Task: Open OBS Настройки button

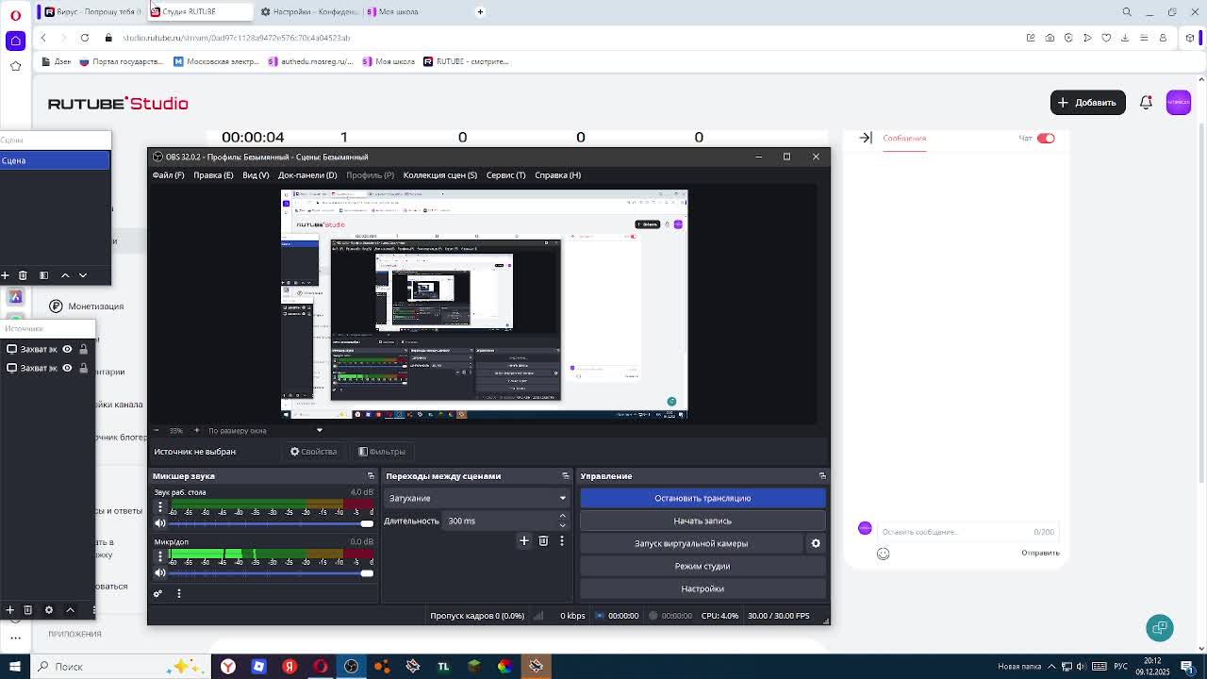Action: (x=703, y=588)
